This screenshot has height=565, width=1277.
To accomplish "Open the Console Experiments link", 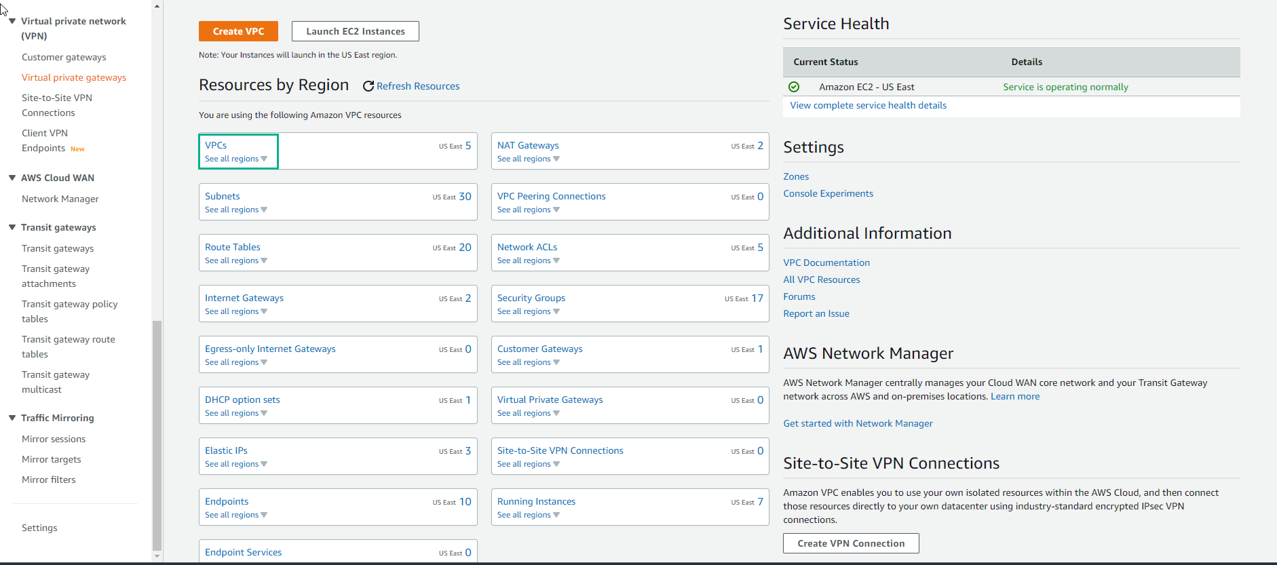I will [828, 193].
